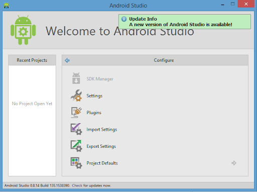Viewport: 257px width, 192px height.
Task: Click the SDK Manager download icon
Action: tap(76, 78)
